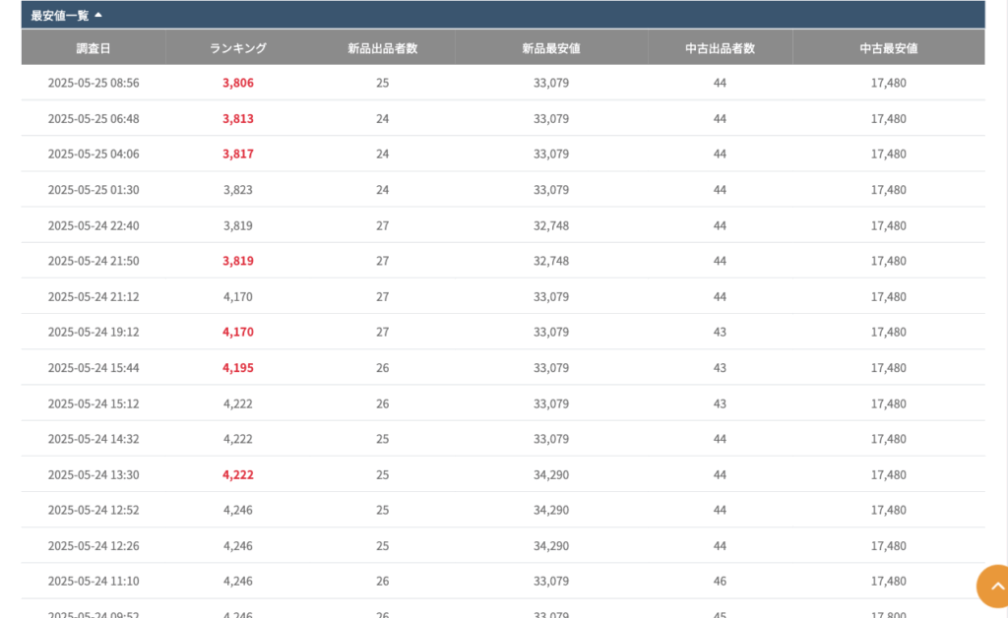Click red ranking 3,819 in 21:50 row
This screenshot has height=618, width=1008.
238,261
